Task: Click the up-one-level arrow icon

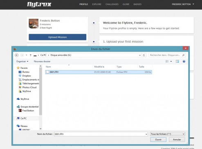Action: pos(31,55)
